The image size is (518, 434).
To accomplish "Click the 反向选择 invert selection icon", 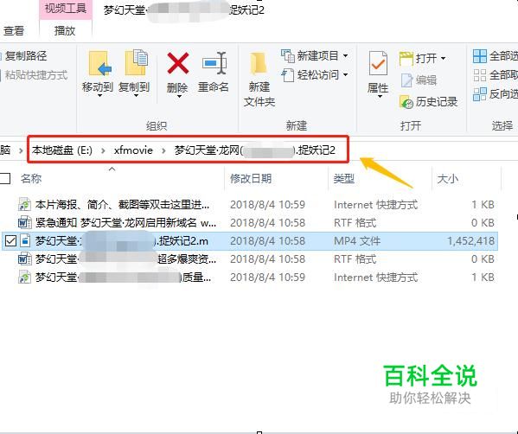I will (480, 94).
